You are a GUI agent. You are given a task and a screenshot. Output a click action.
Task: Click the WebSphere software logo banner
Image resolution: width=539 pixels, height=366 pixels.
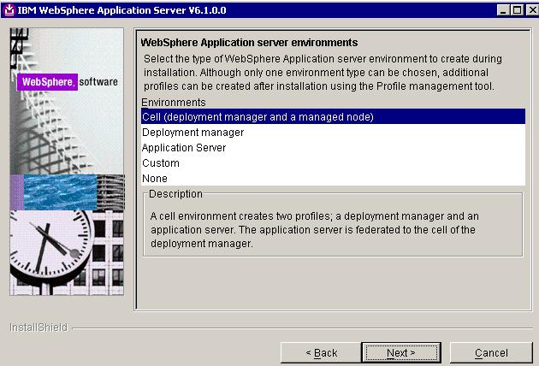point(68,82)
